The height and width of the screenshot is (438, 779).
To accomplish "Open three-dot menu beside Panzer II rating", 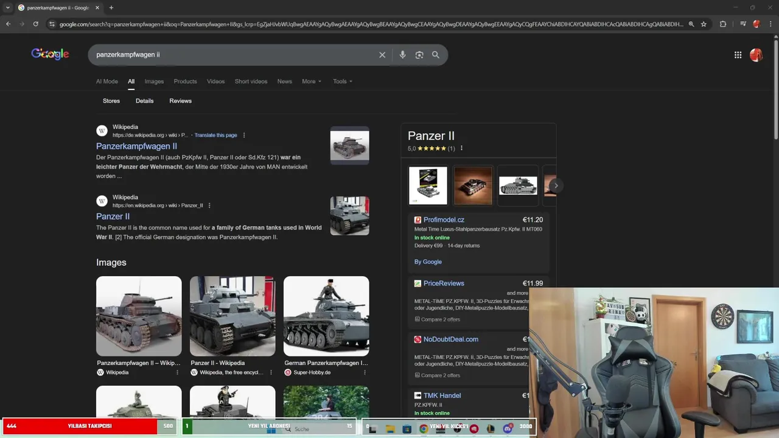I will point(461,148).
